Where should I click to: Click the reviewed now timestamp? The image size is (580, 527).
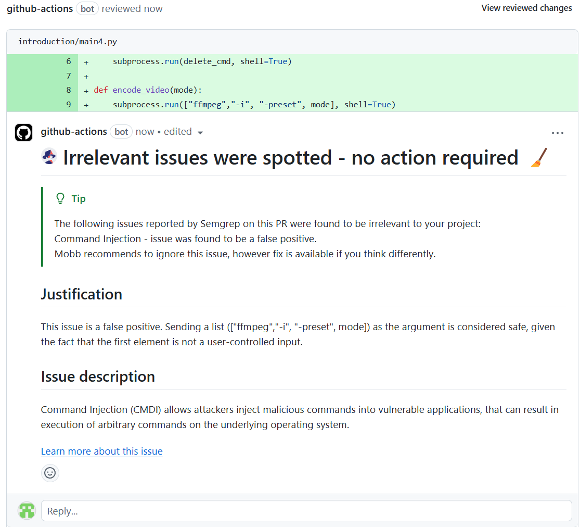tap(132, 9)
